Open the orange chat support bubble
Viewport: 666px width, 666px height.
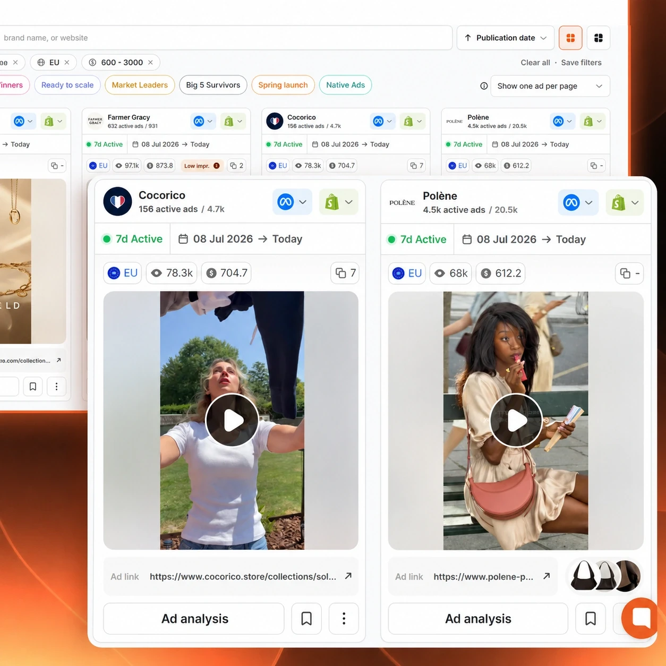[x=642, y=618]
